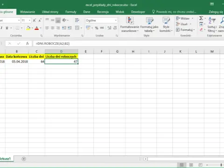This screenshot has width=224, height=168.
Task: Switch to the Dane tab
Action: [x=87, y=12]
